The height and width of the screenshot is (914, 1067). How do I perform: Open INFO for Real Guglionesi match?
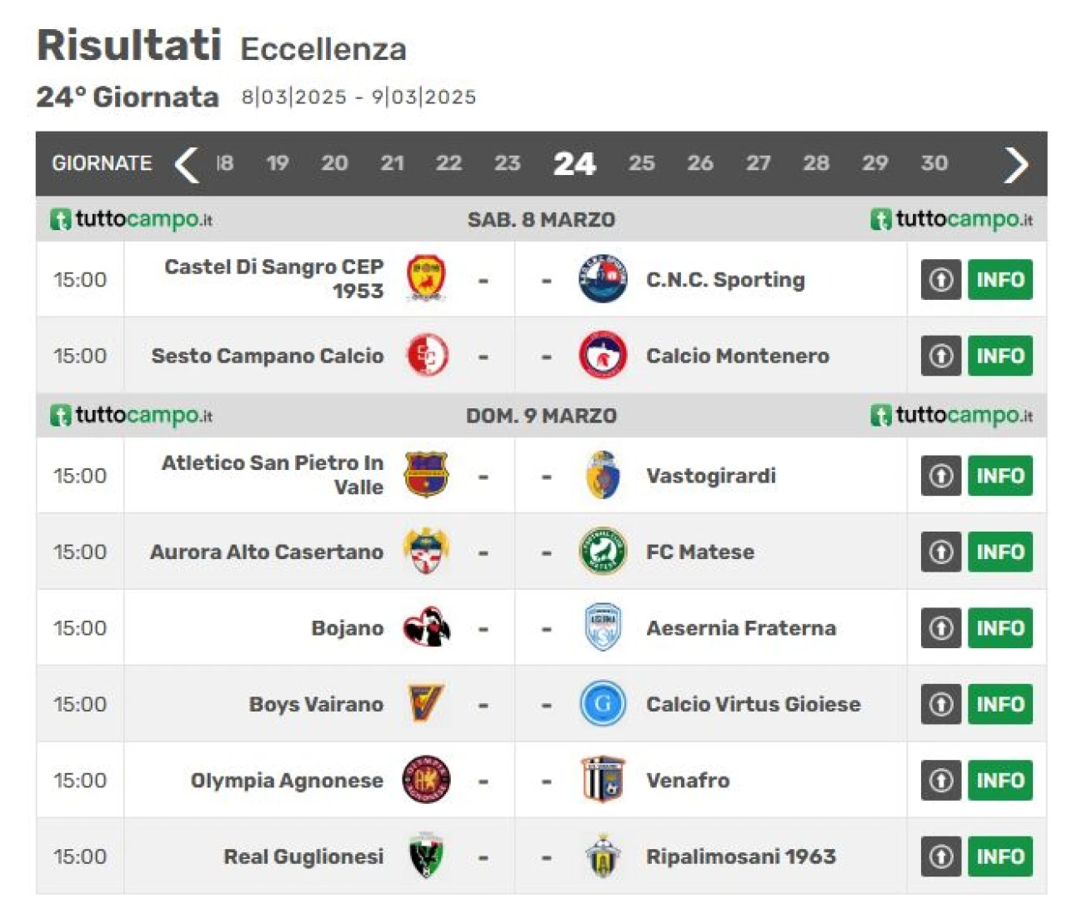click(x=1000, y=857)
